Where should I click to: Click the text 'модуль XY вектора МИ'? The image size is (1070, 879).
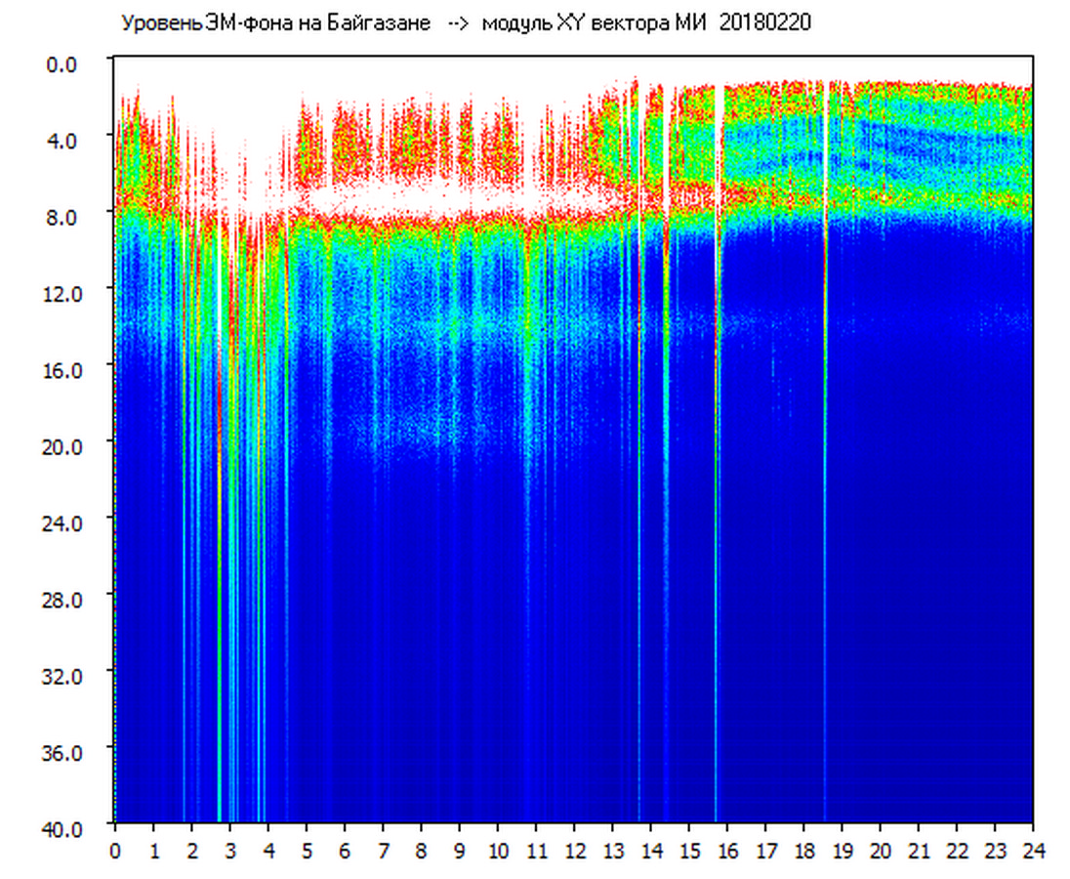tap(596, 23)
